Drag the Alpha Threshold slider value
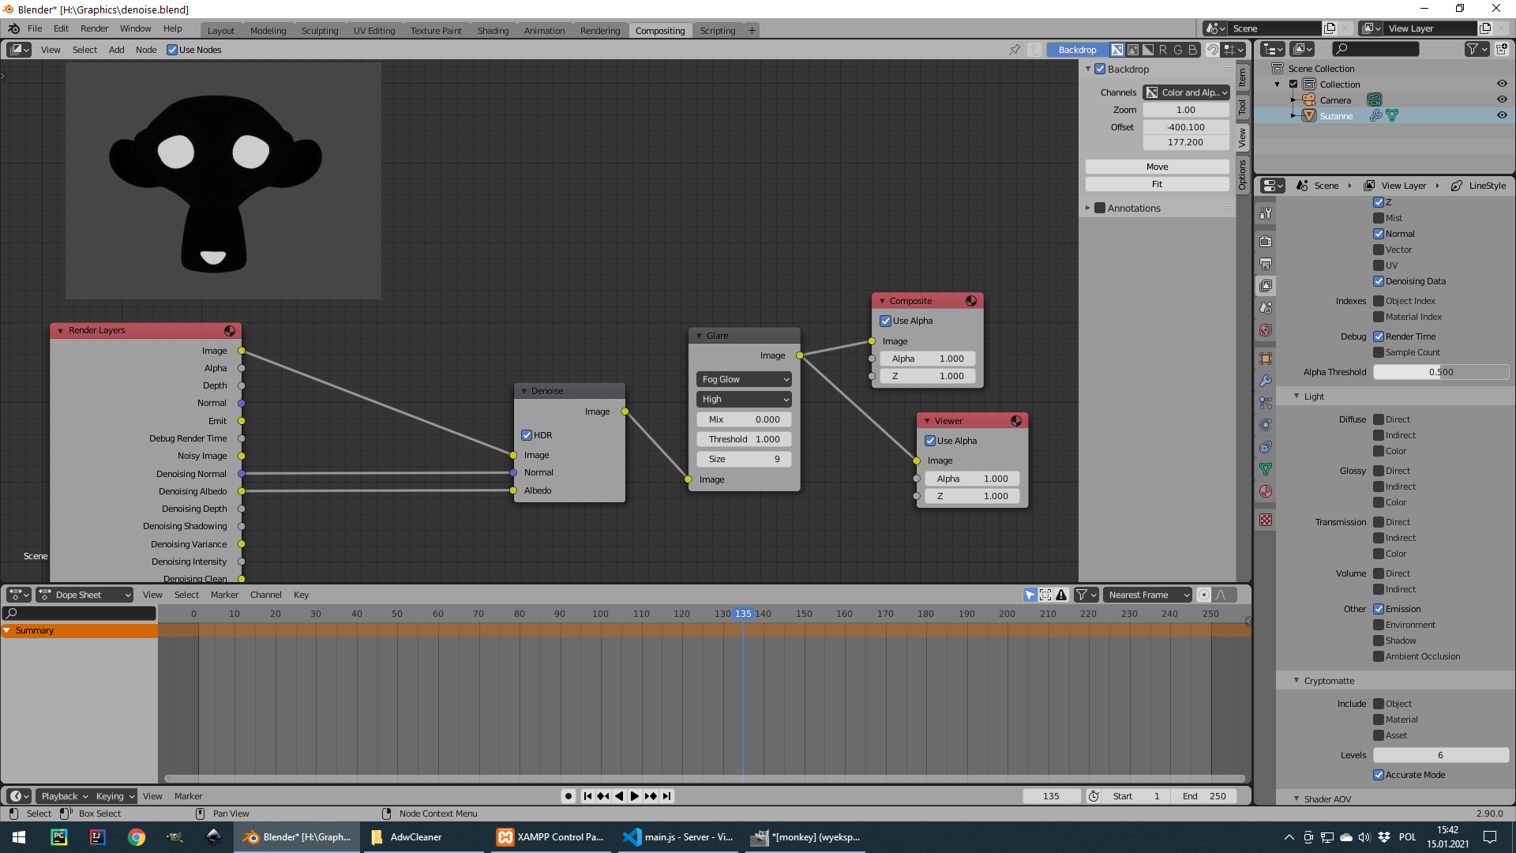This screenshot has height=853, width=1516. click(x=1441, y=372)
